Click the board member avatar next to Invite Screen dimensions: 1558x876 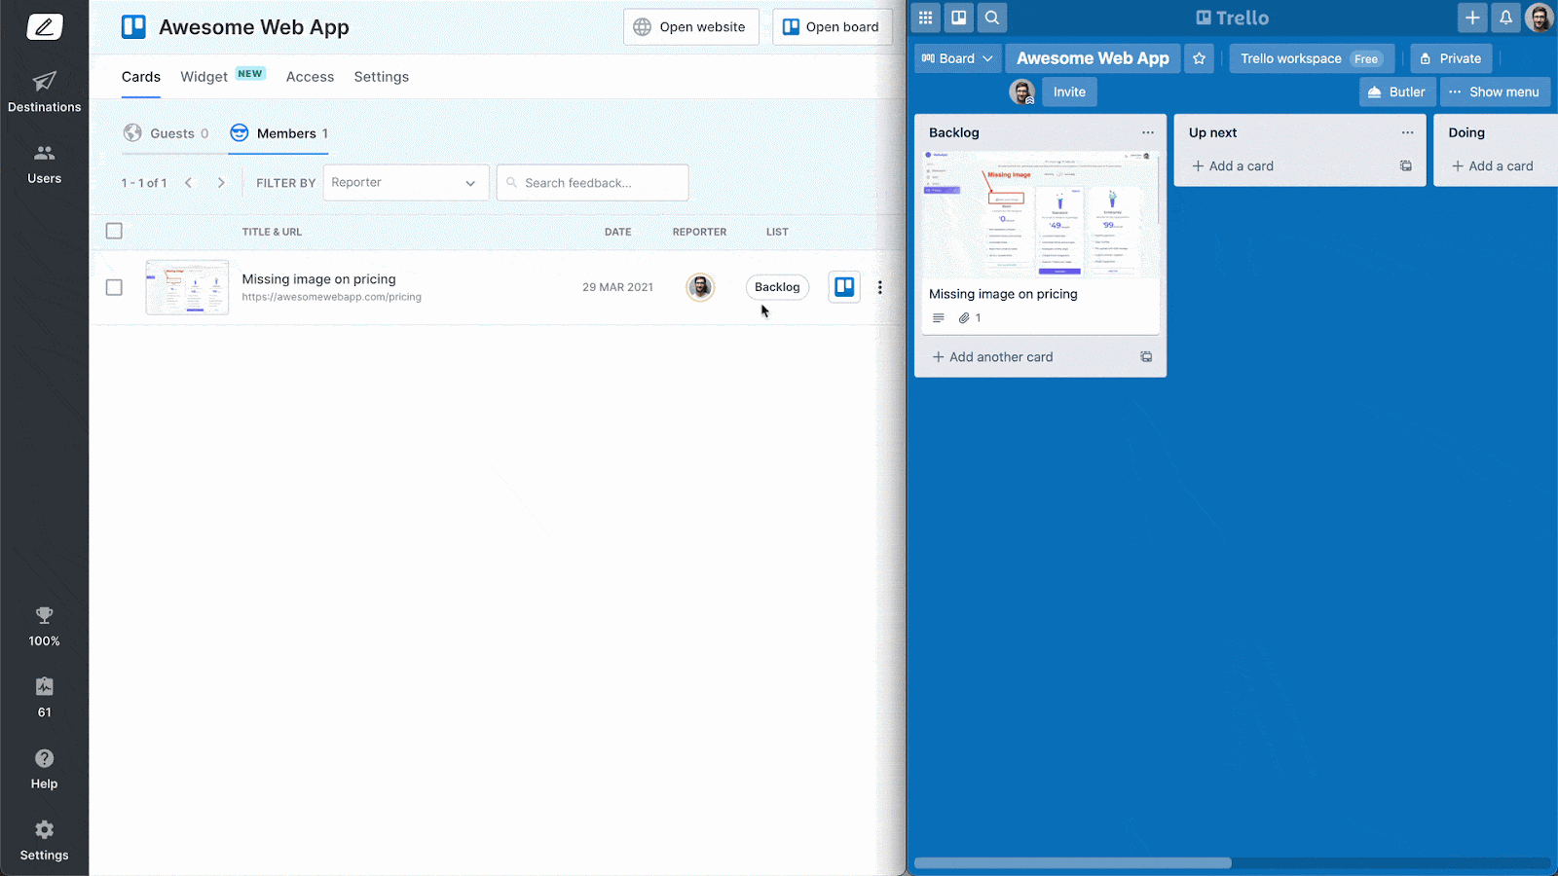pyautogui.click(x=1022, y=92)
